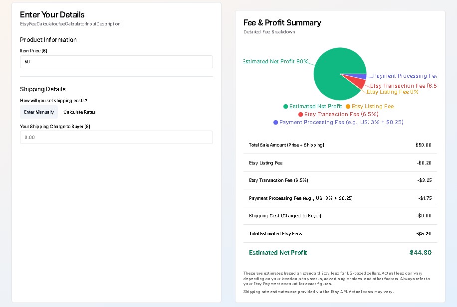Switch to Calculate Rates shipping option
Image resolution: width=457 pixels, height=307 pixels.
click(79, 112)
